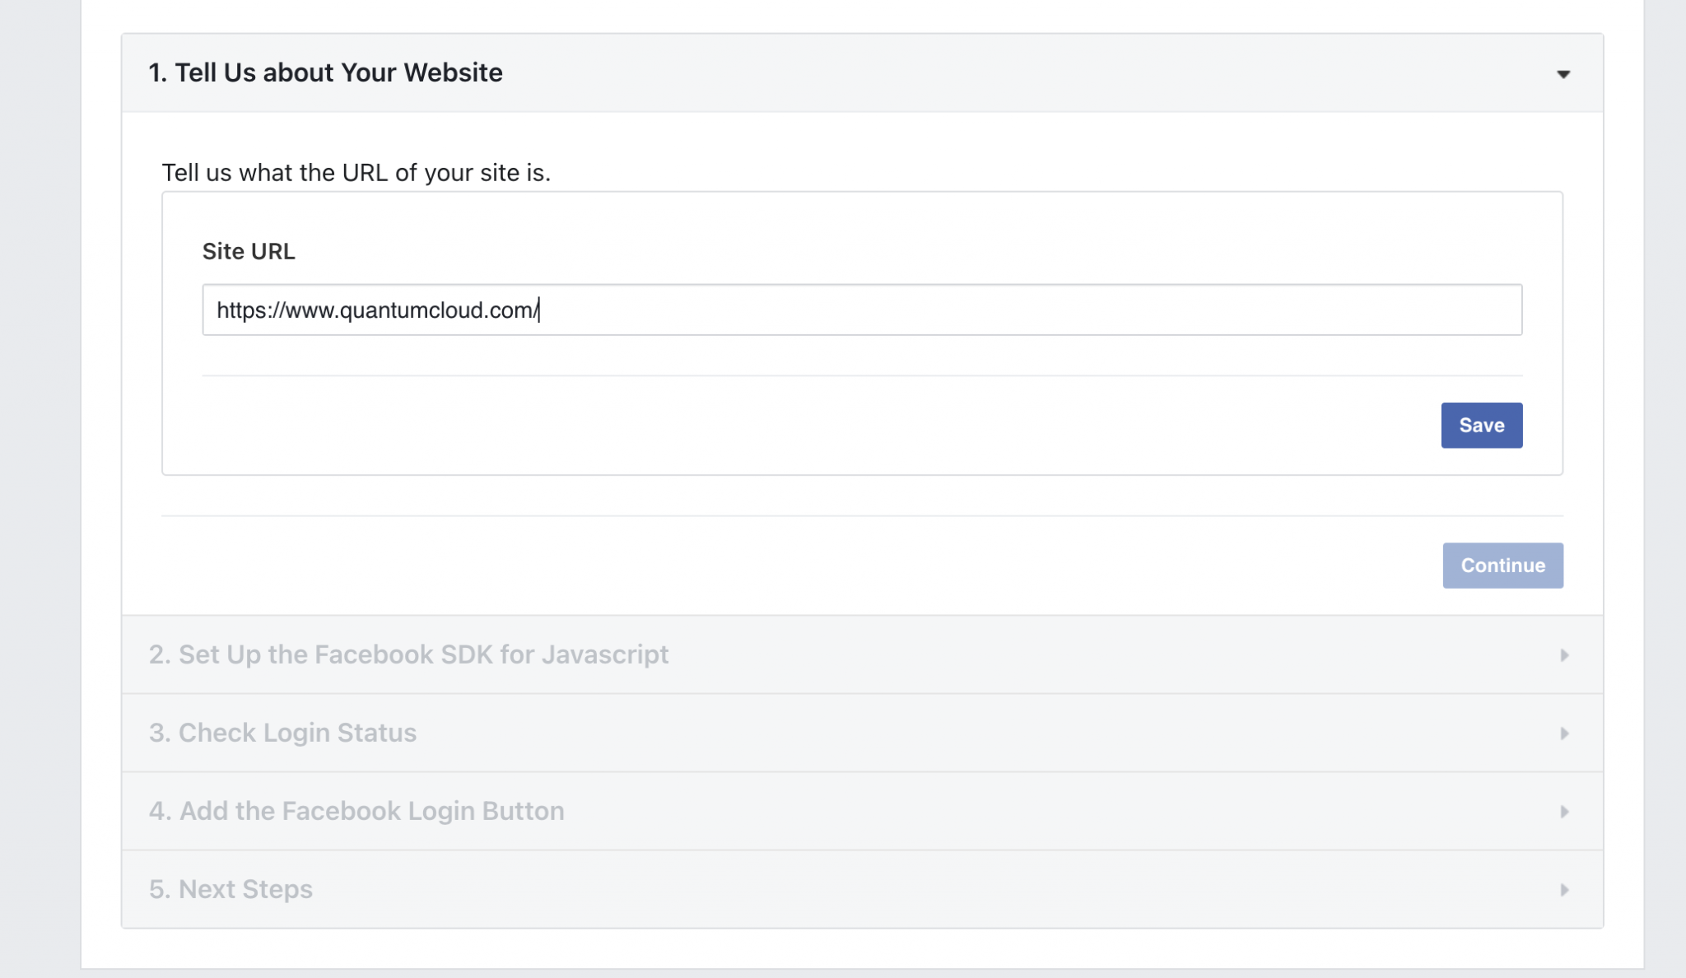Expand the Add the Facebook Login Button section

(x=356, y=811)
